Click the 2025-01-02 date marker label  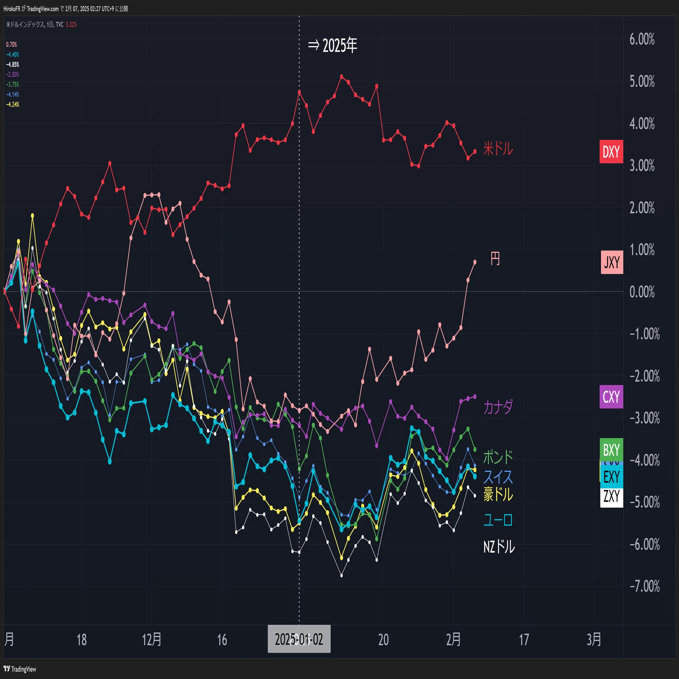pos(299,639)
